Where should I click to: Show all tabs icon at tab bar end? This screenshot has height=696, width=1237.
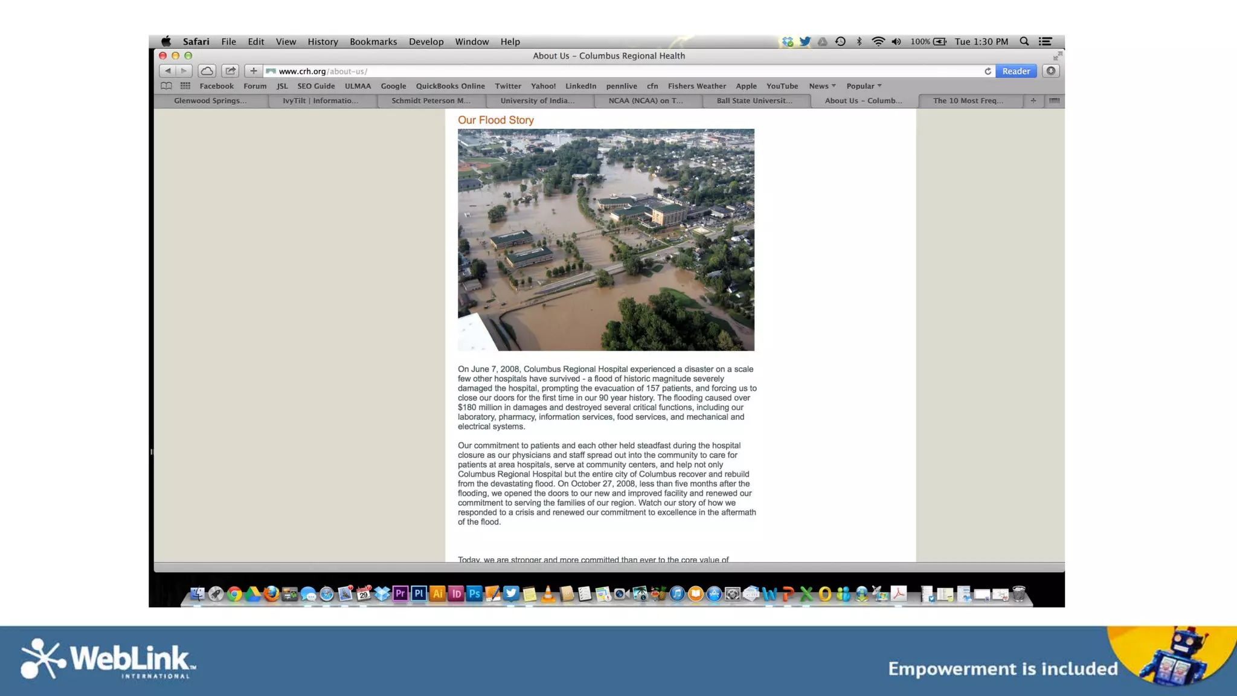(x=1054, y=101)
